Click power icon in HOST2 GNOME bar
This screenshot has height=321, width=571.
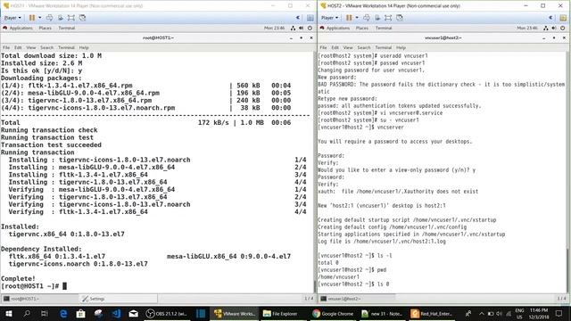(x=563, y=28)
